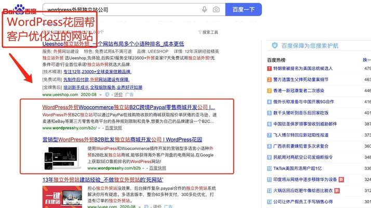Expand the dropdown arrow beside www.ueeshop.com
The height and width of the screenshot is (208, 371).
(x=100, y=95)
